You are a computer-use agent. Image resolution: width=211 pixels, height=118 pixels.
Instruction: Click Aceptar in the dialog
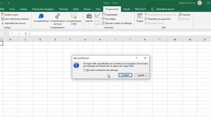point(125,75)
